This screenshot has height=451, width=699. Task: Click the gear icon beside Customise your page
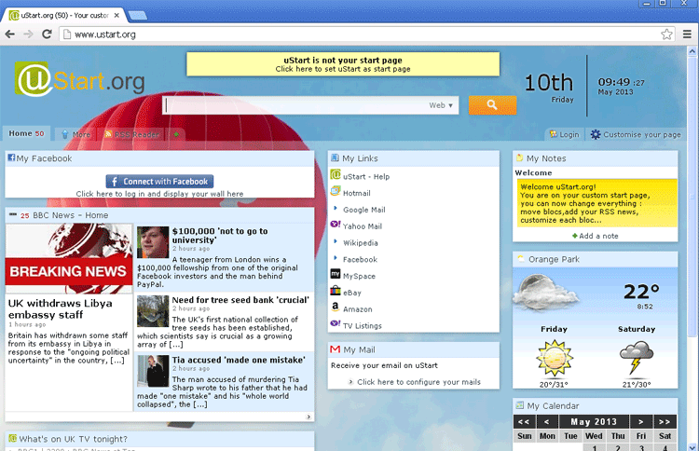[596, 134]
